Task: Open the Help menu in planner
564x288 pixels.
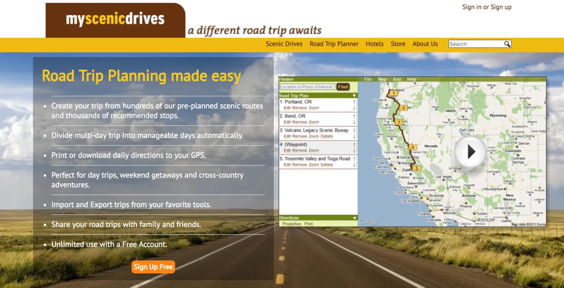Action: pyautogui.click(x=412, y=80)
